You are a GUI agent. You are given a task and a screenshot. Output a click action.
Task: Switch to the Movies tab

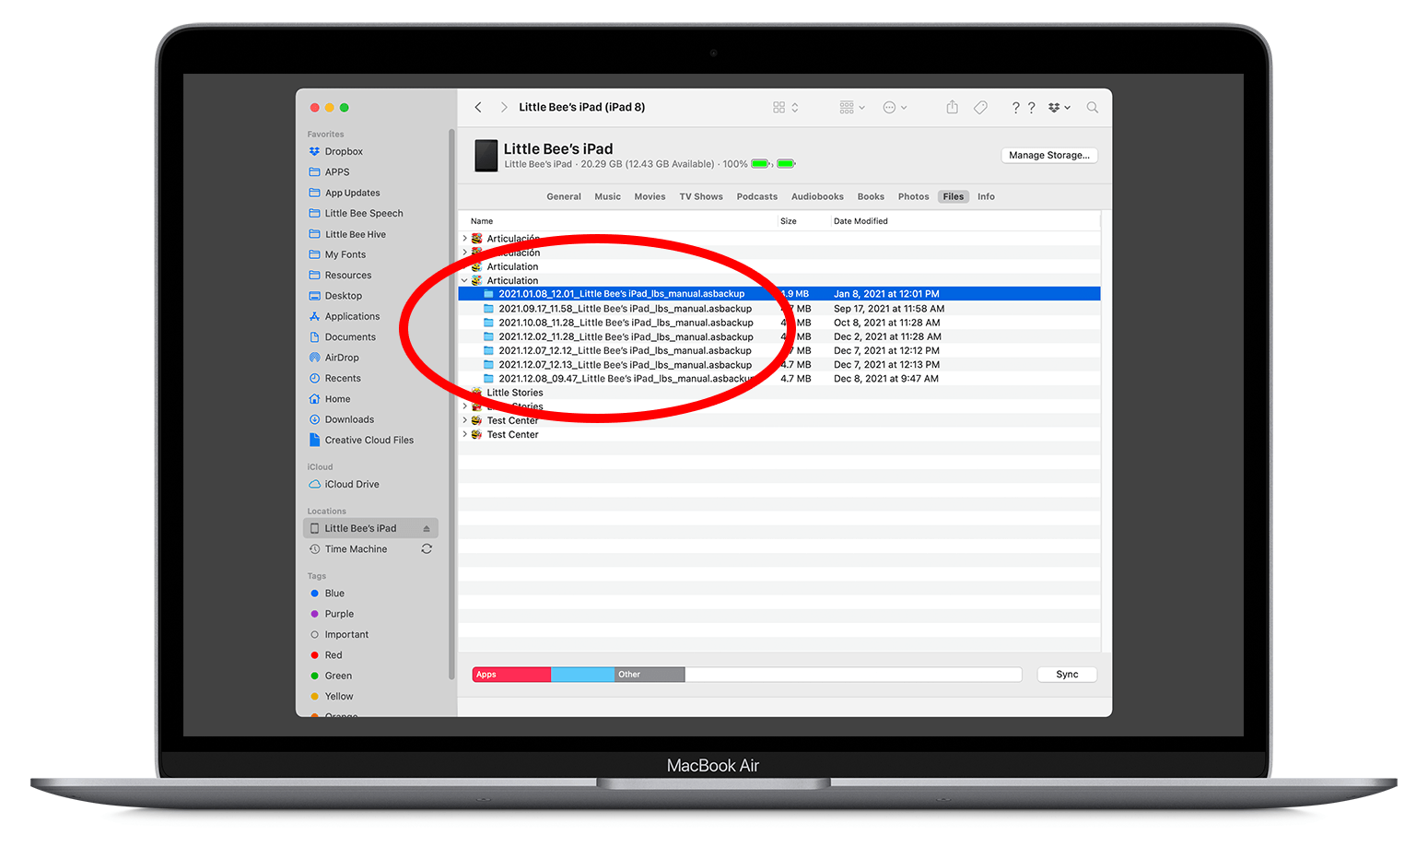tap(650, 197)
